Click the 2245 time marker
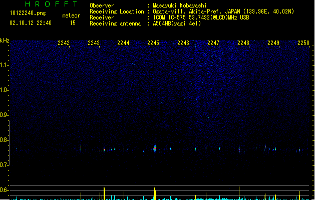The image size is (315, 200). tap(153, 43)
